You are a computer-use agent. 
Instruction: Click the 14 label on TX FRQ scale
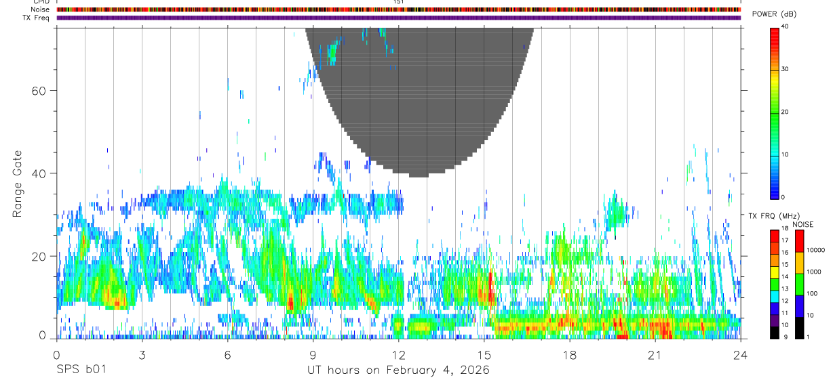point(784,276)
